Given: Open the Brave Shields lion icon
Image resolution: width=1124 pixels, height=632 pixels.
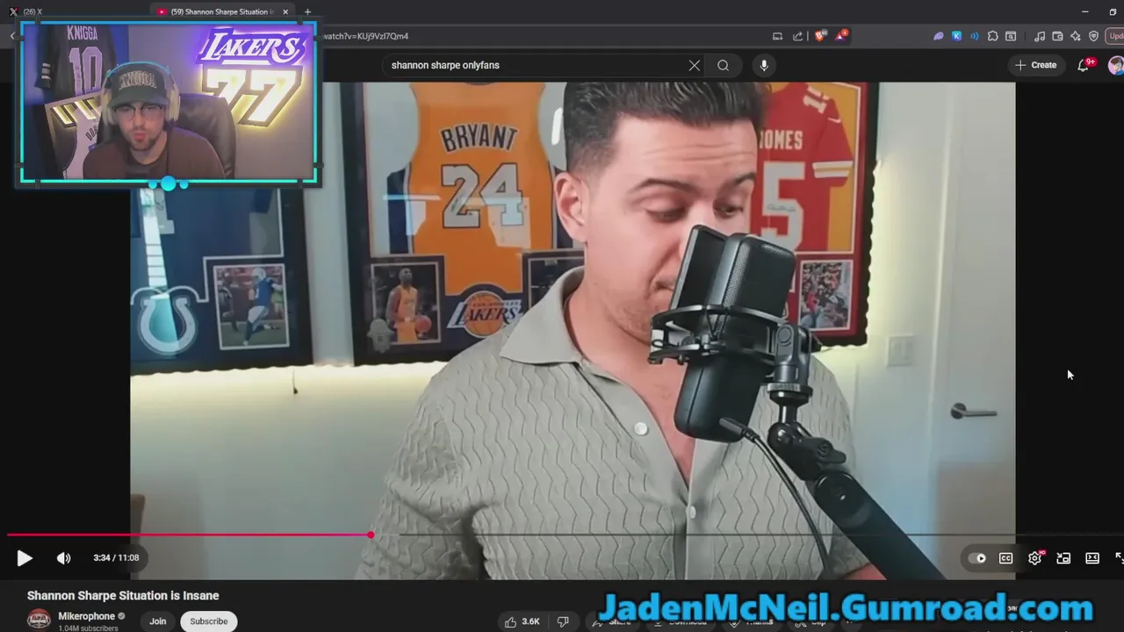Looking at the screenshot, I should (x=821, y=36).
